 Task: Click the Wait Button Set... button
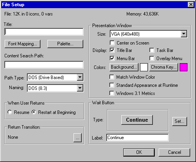180,121
